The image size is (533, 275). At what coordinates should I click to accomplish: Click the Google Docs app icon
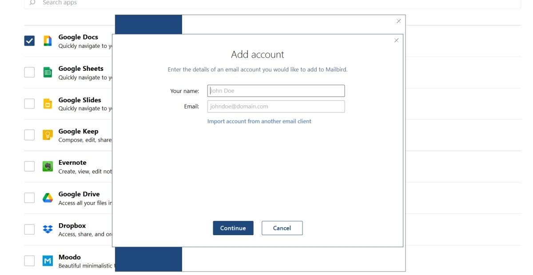tap(48, 40)
